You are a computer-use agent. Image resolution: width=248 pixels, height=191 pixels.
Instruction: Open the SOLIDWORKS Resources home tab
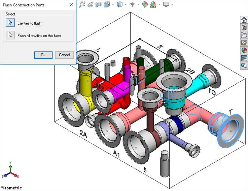point(244,20)
